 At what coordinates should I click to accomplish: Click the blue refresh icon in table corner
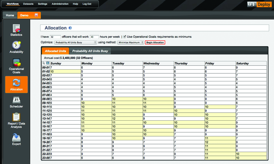48,63
